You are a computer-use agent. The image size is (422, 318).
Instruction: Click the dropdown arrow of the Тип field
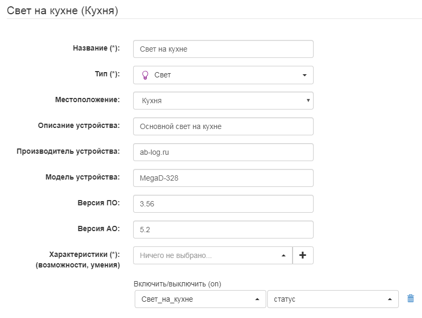(x=304, y=74)
